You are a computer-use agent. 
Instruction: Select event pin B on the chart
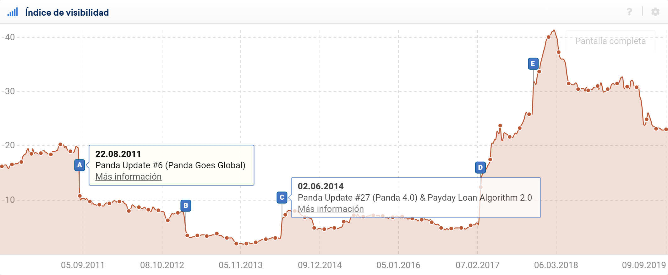[x=186, y=206]
